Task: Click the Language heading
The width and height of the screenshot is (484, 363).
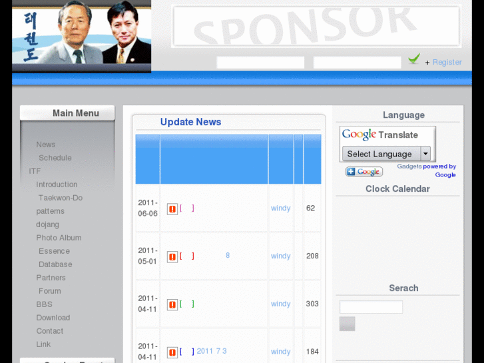Action: point(403,115)
